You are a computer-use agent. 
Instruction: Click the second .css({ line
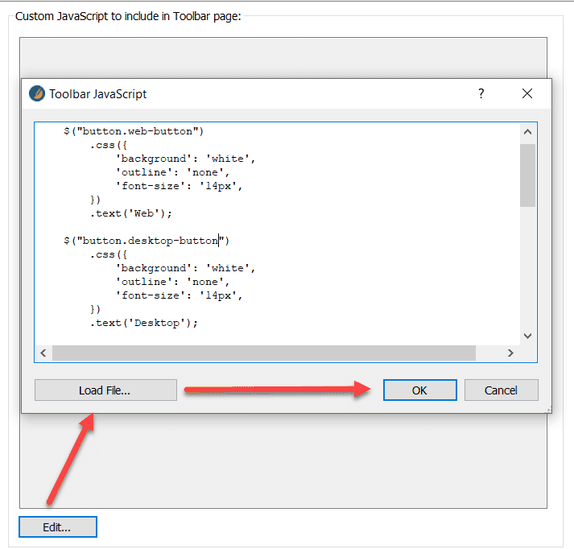109,254
